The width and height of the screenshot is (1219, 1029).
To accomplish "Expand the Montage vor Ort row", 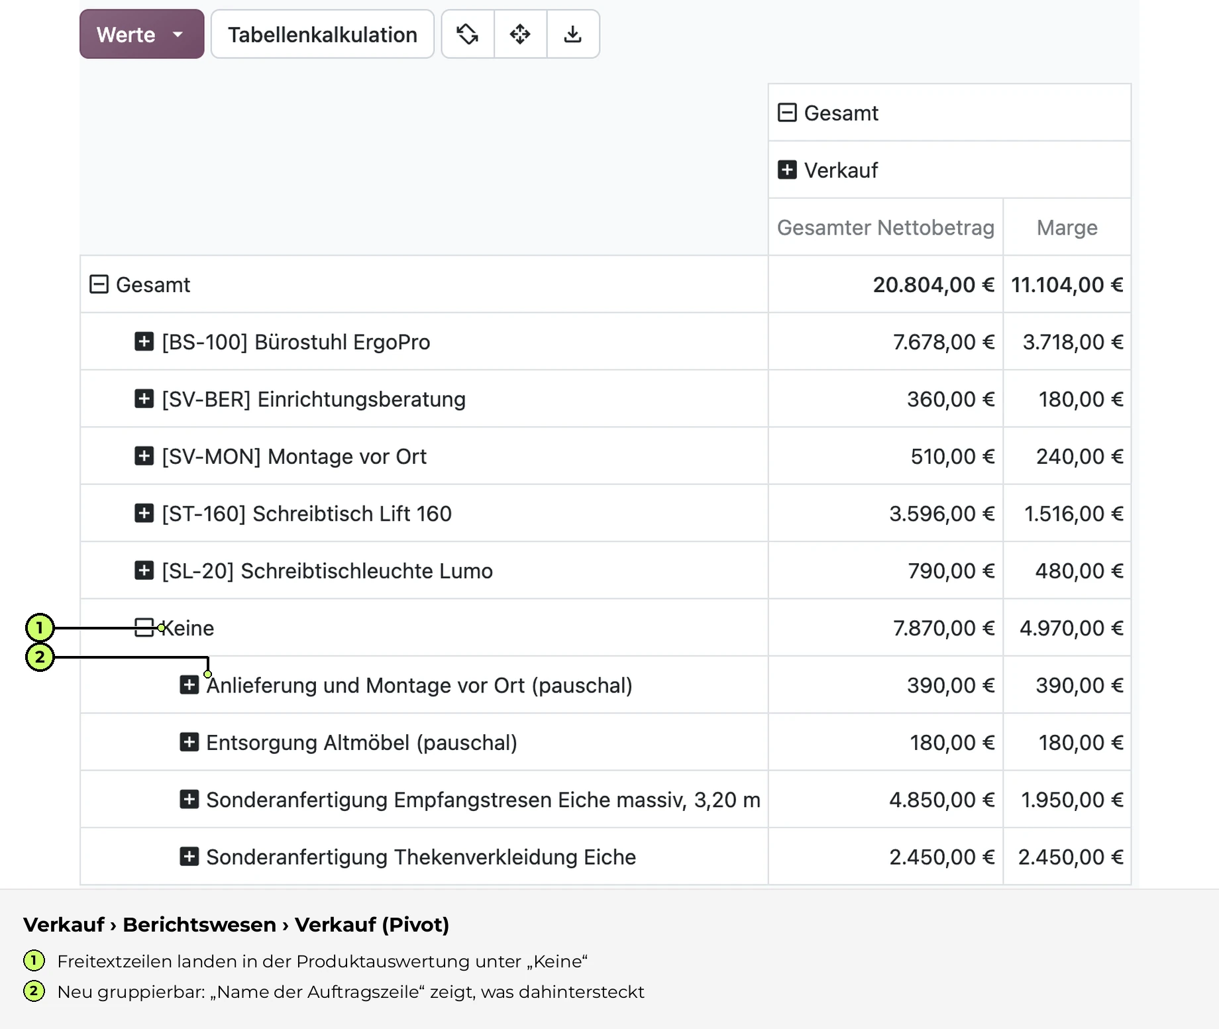I will 144,456.
